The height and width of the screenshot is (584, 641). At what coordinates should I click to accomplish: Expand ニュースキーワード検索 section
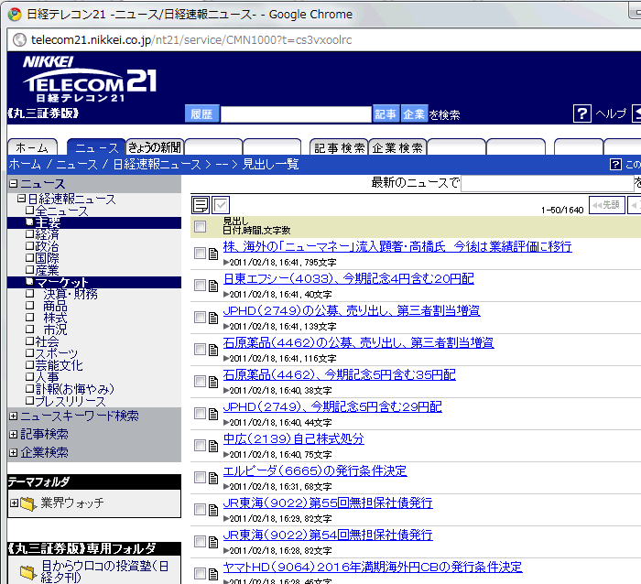[x=14, y=416]
